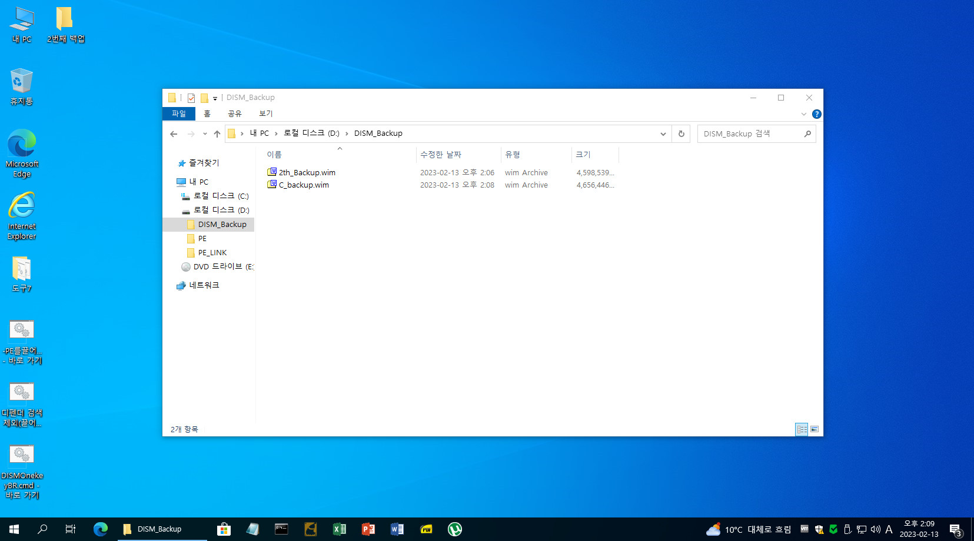Viewport: 974px width, 541px height.
Task: Expand the ribbon with the chevron
Action: tap(804, 114)
